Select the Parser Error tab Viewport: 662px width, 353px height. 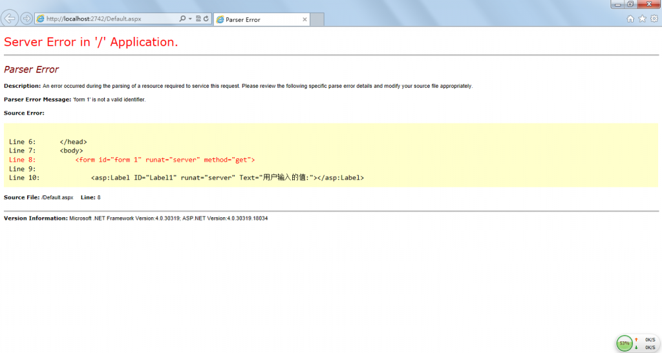(262, 19)
